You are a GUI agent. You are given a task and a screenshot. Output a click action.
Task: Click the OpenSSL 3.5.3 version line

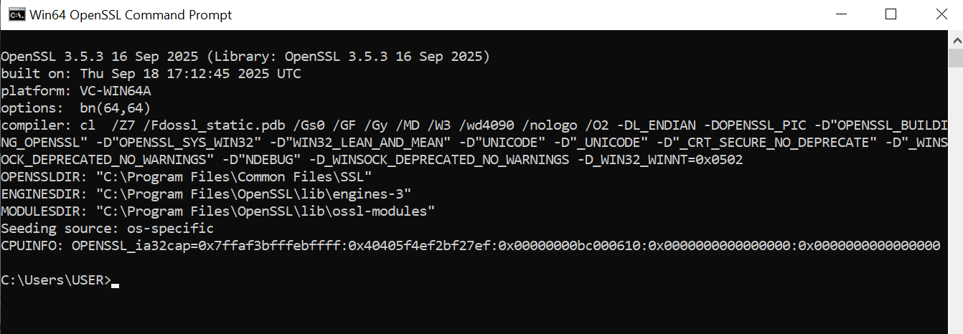(245, 56)
